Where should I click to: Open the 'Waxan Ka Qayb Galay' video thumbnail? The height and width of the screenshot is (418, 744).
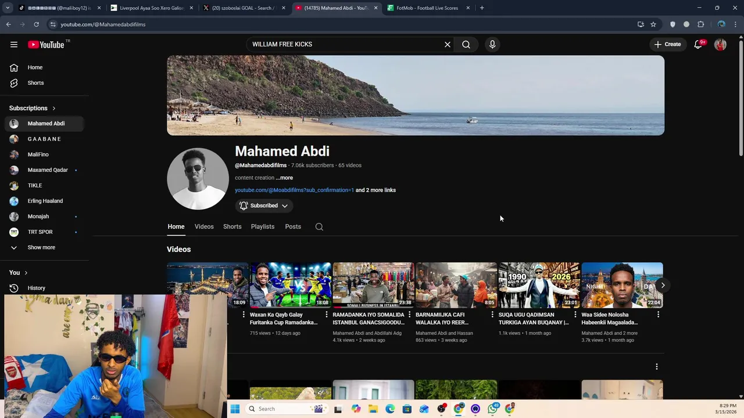pyautogui.click(x=291, y=285)
